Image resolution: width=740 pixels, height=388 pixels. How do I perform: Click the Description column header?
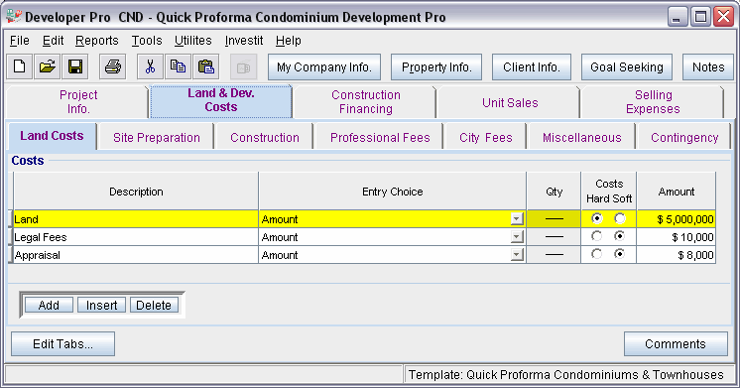click(136, 192)
